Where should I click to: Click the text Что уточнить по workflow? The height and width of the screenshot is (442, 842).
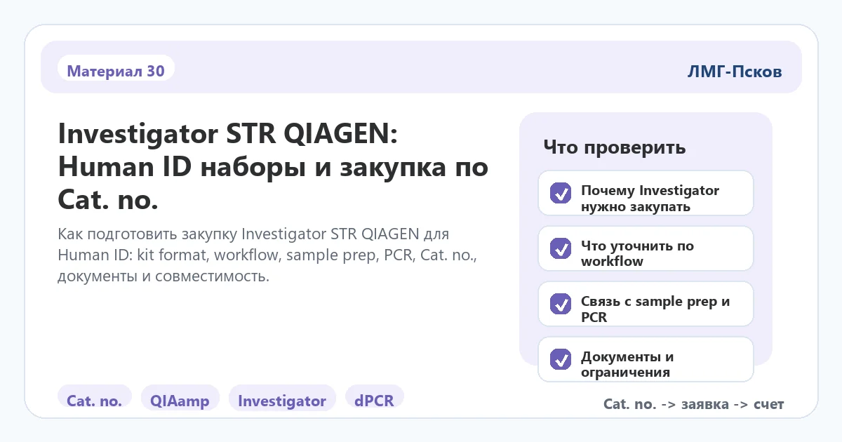click(x=637, y=254)
